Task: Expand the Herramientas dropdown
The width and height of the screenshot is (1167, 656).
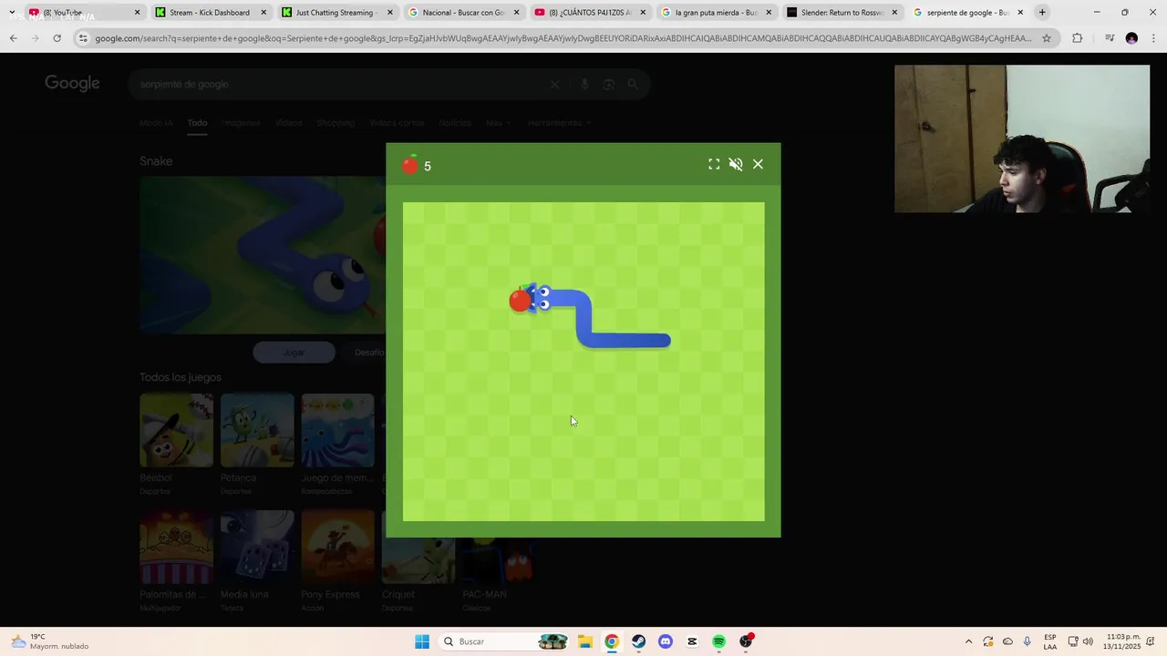Action: click(x=558, y=123)
